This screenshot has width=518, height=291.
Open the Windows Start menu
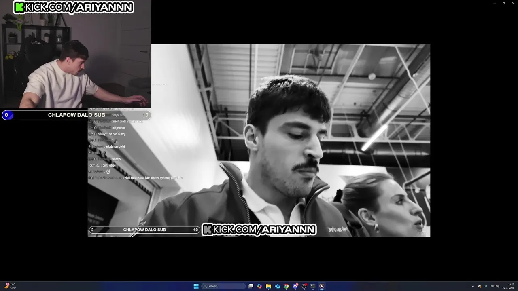pyautogui.click(x=196, y=286)
